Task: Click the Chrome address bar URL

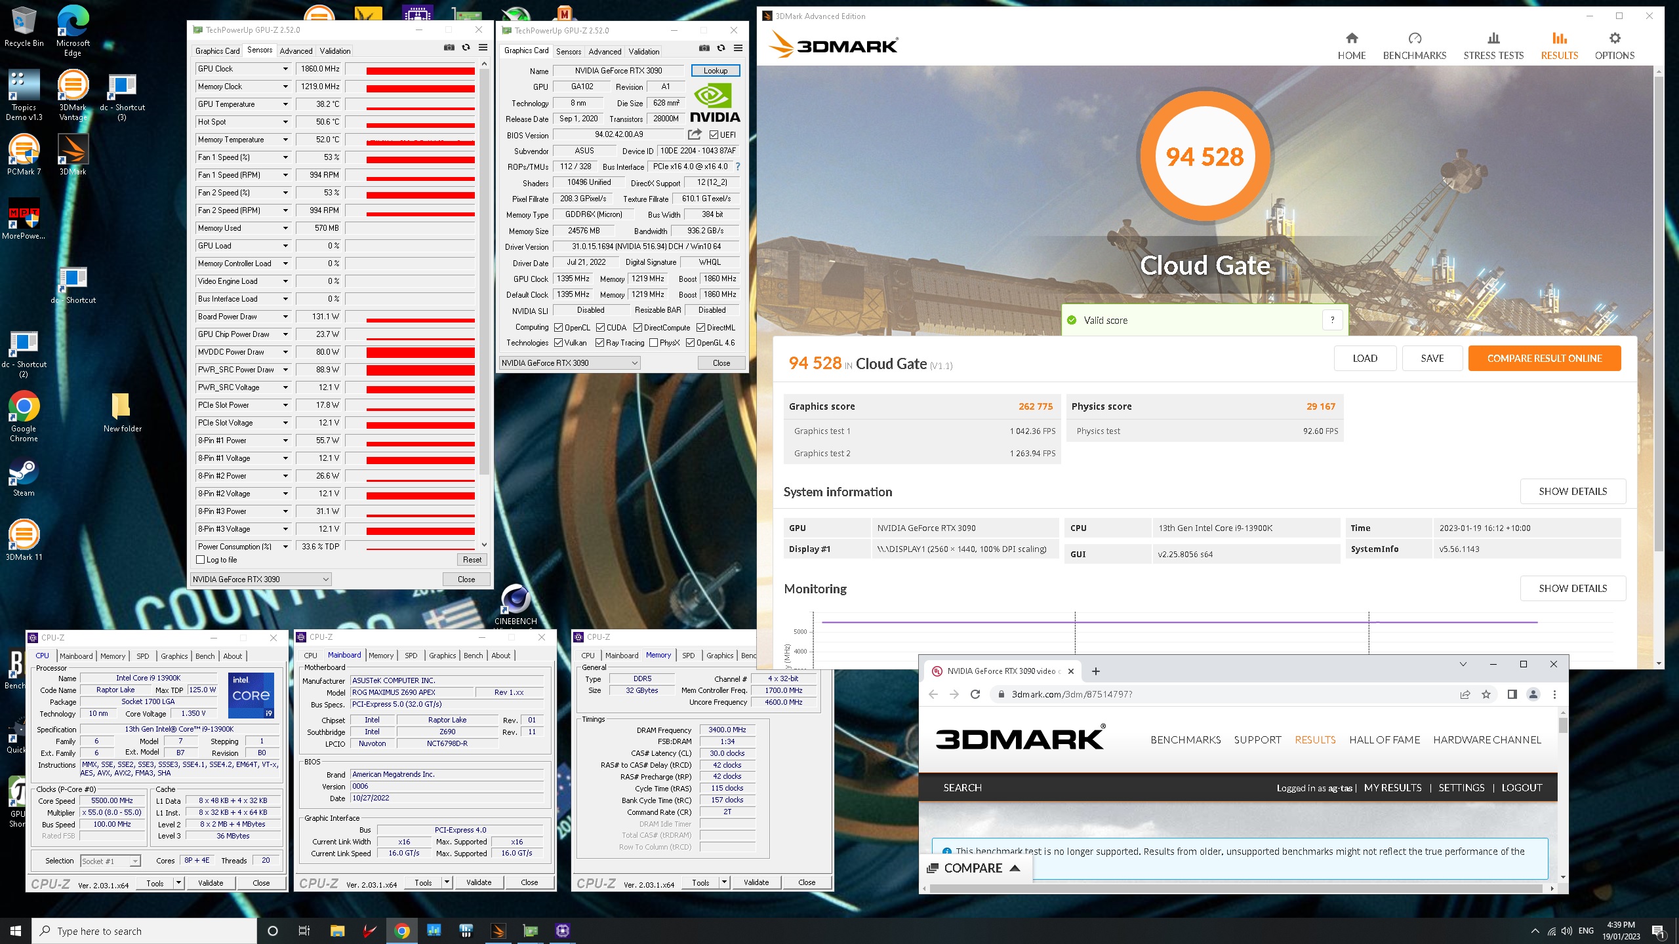Action: [1072, 694]
